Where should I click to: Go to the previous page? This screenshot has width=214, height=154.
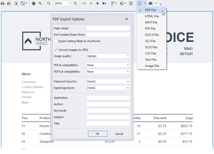[x=91, y=3]
